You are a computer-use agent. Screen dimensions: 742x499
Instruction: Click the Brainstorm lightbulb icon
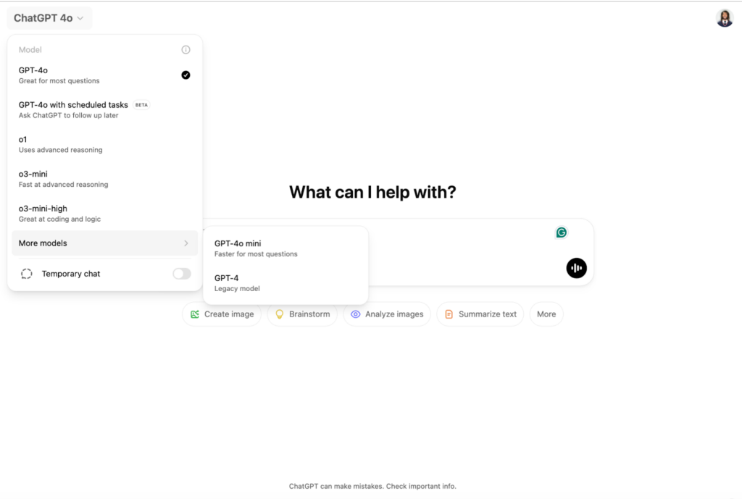pos(280,314)
